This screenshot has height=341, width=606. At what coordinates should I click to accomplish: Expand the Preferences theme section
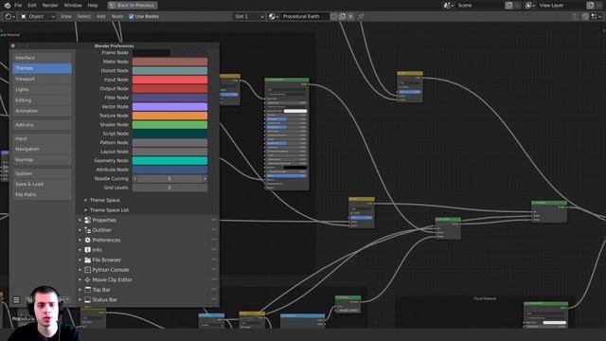80,240
